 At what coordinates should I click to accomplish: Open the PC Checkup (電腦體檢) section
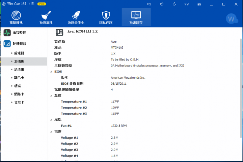pyautogui.click(x=16, y=17)
